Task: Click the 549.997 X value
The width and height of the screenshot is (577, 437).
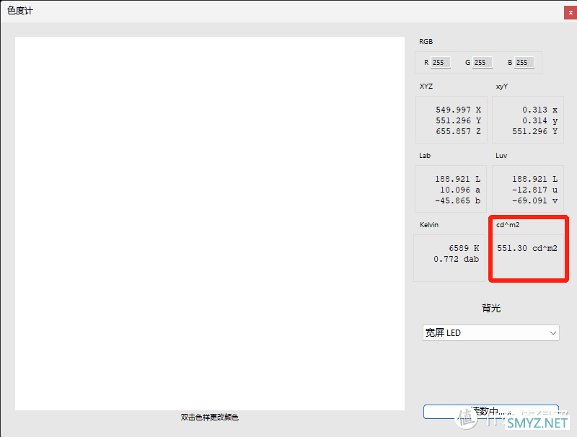Action: (458, 110)
